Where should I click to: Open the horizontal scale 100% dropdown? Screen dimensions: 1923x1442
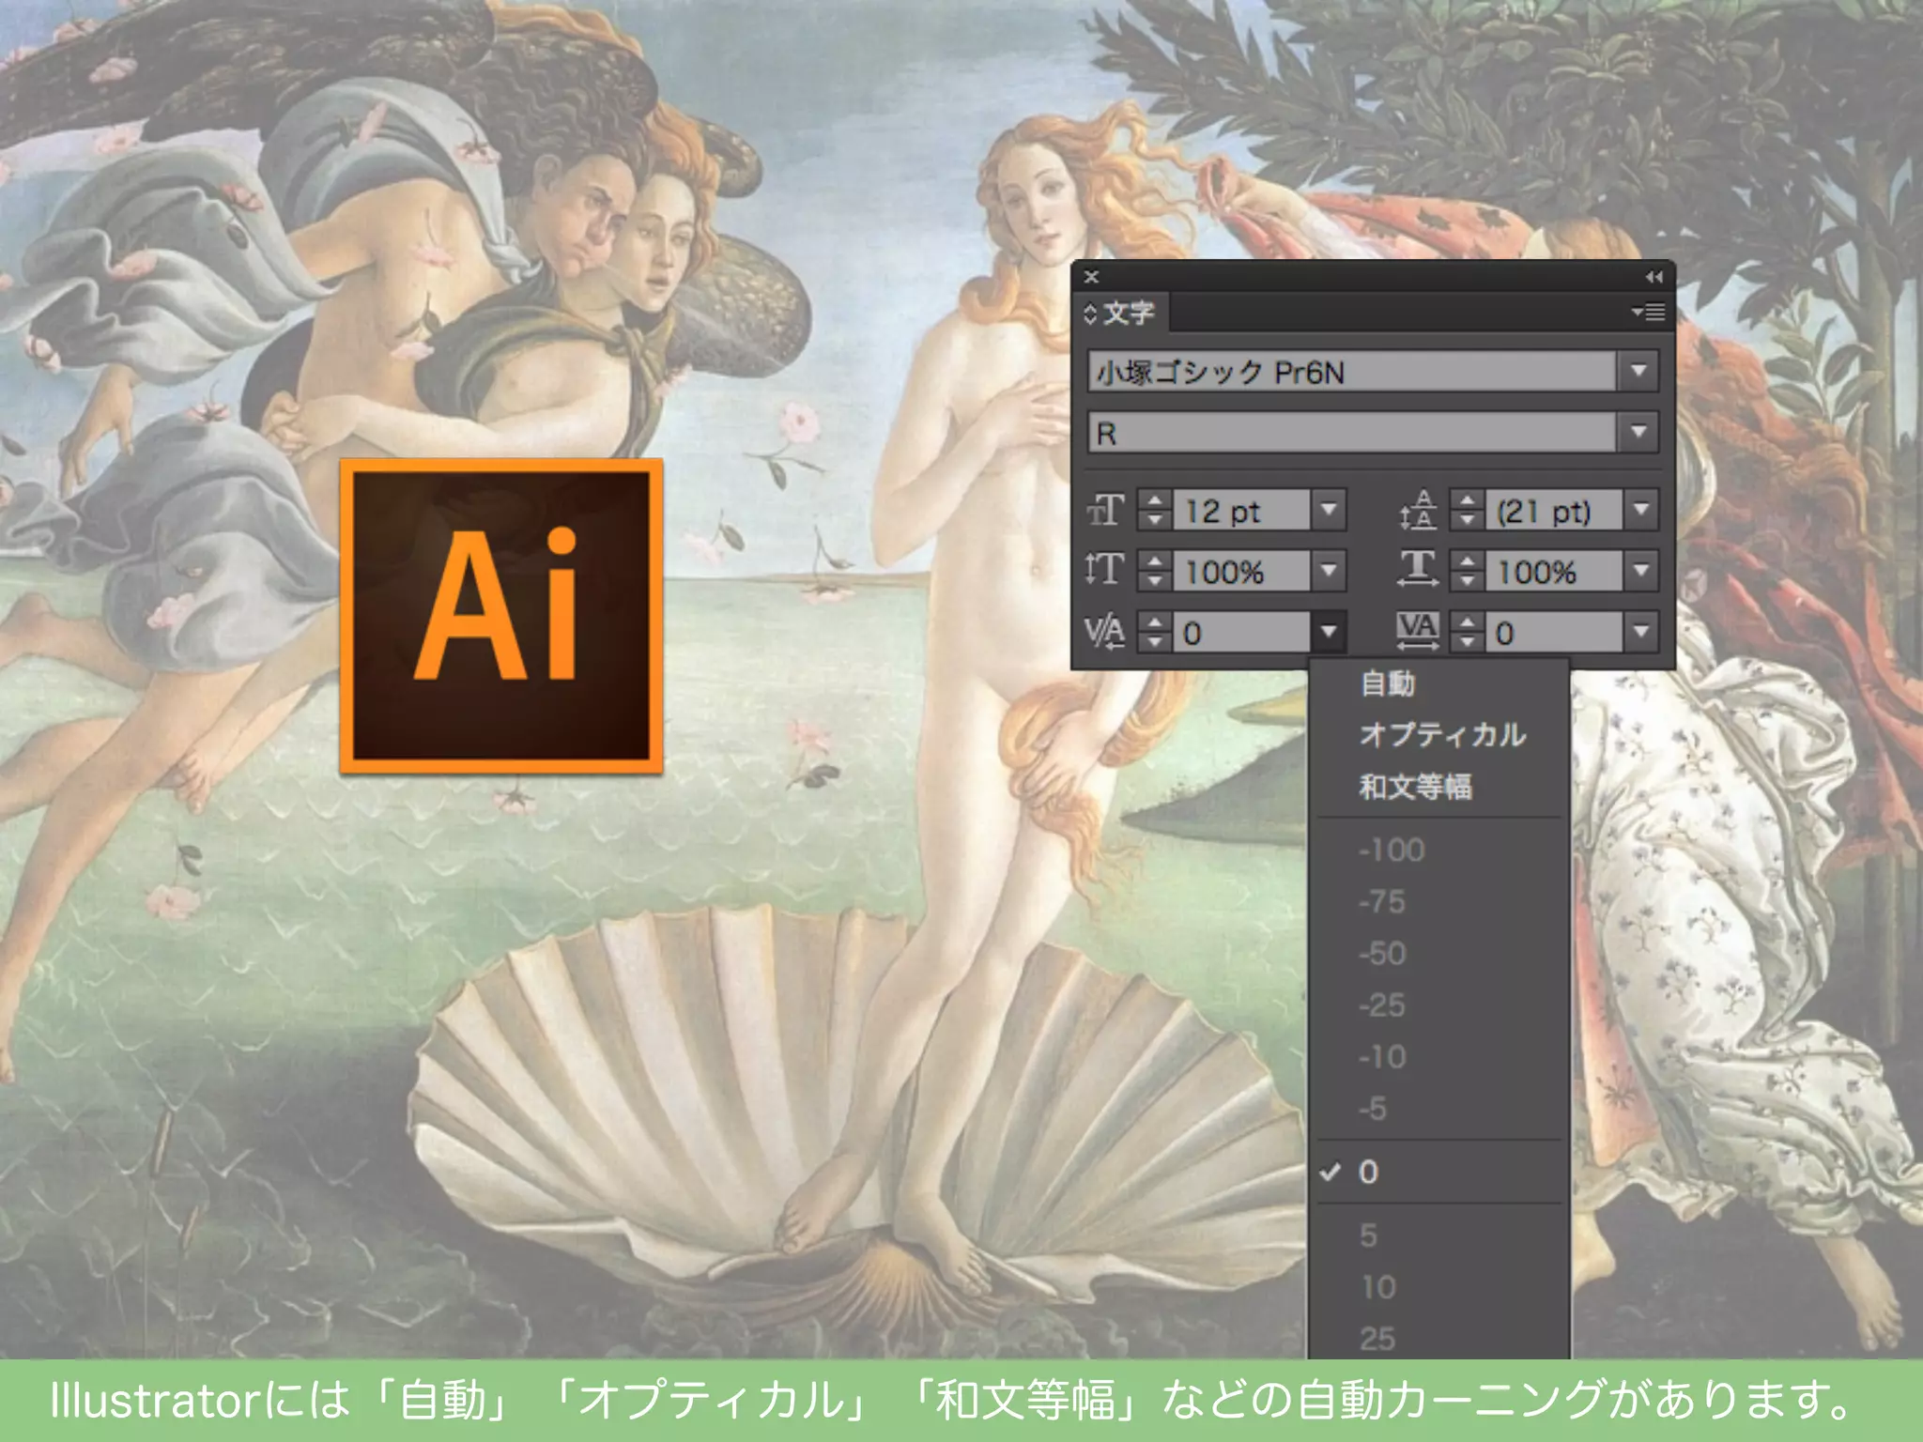(x=1640, y=570)
